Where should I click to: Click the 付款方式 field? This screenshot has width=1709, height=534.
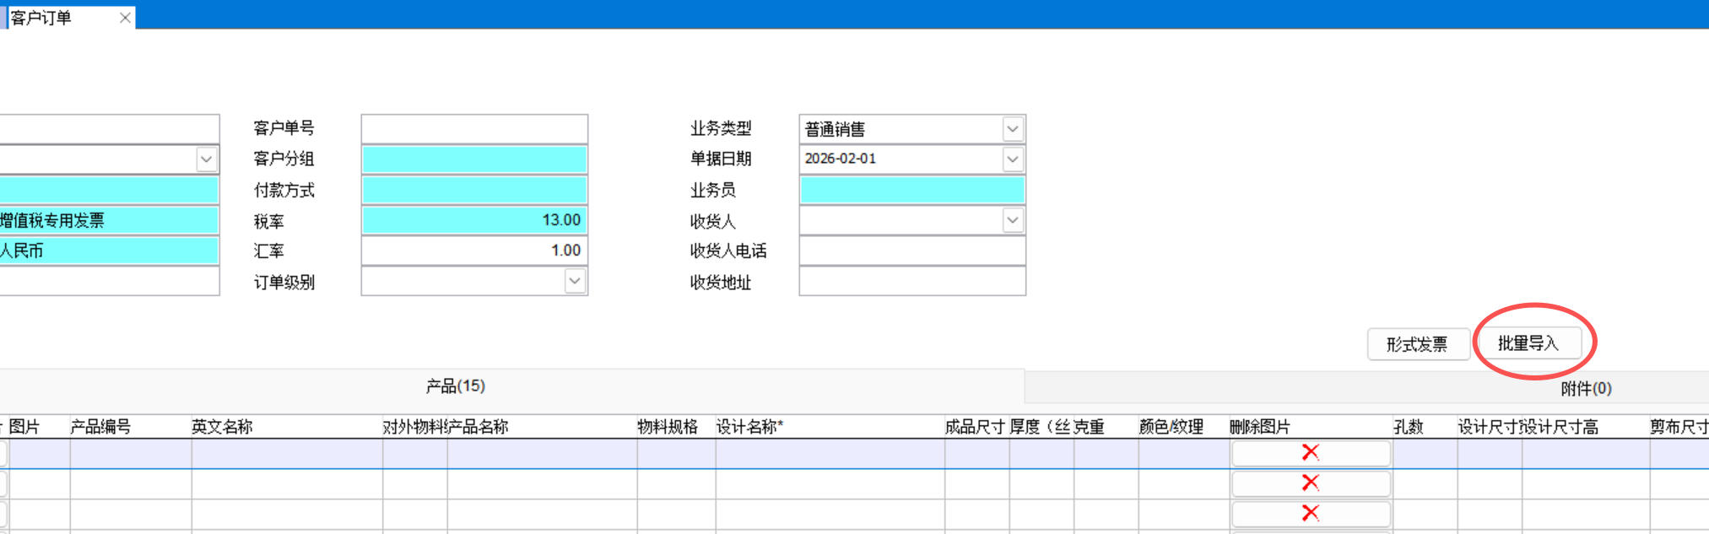click(473, 190)
